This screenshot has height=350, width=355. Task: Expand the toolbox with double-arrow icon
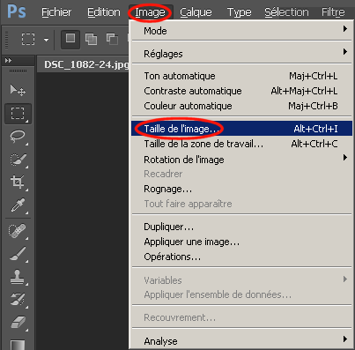[8, 61]
